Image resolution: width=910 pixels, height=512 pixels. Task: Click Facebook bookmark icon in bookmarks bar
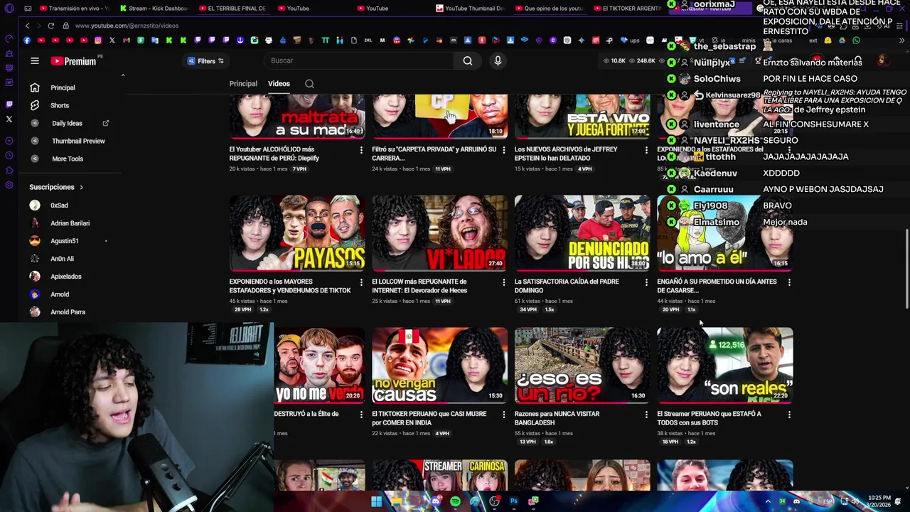point(27,41)
